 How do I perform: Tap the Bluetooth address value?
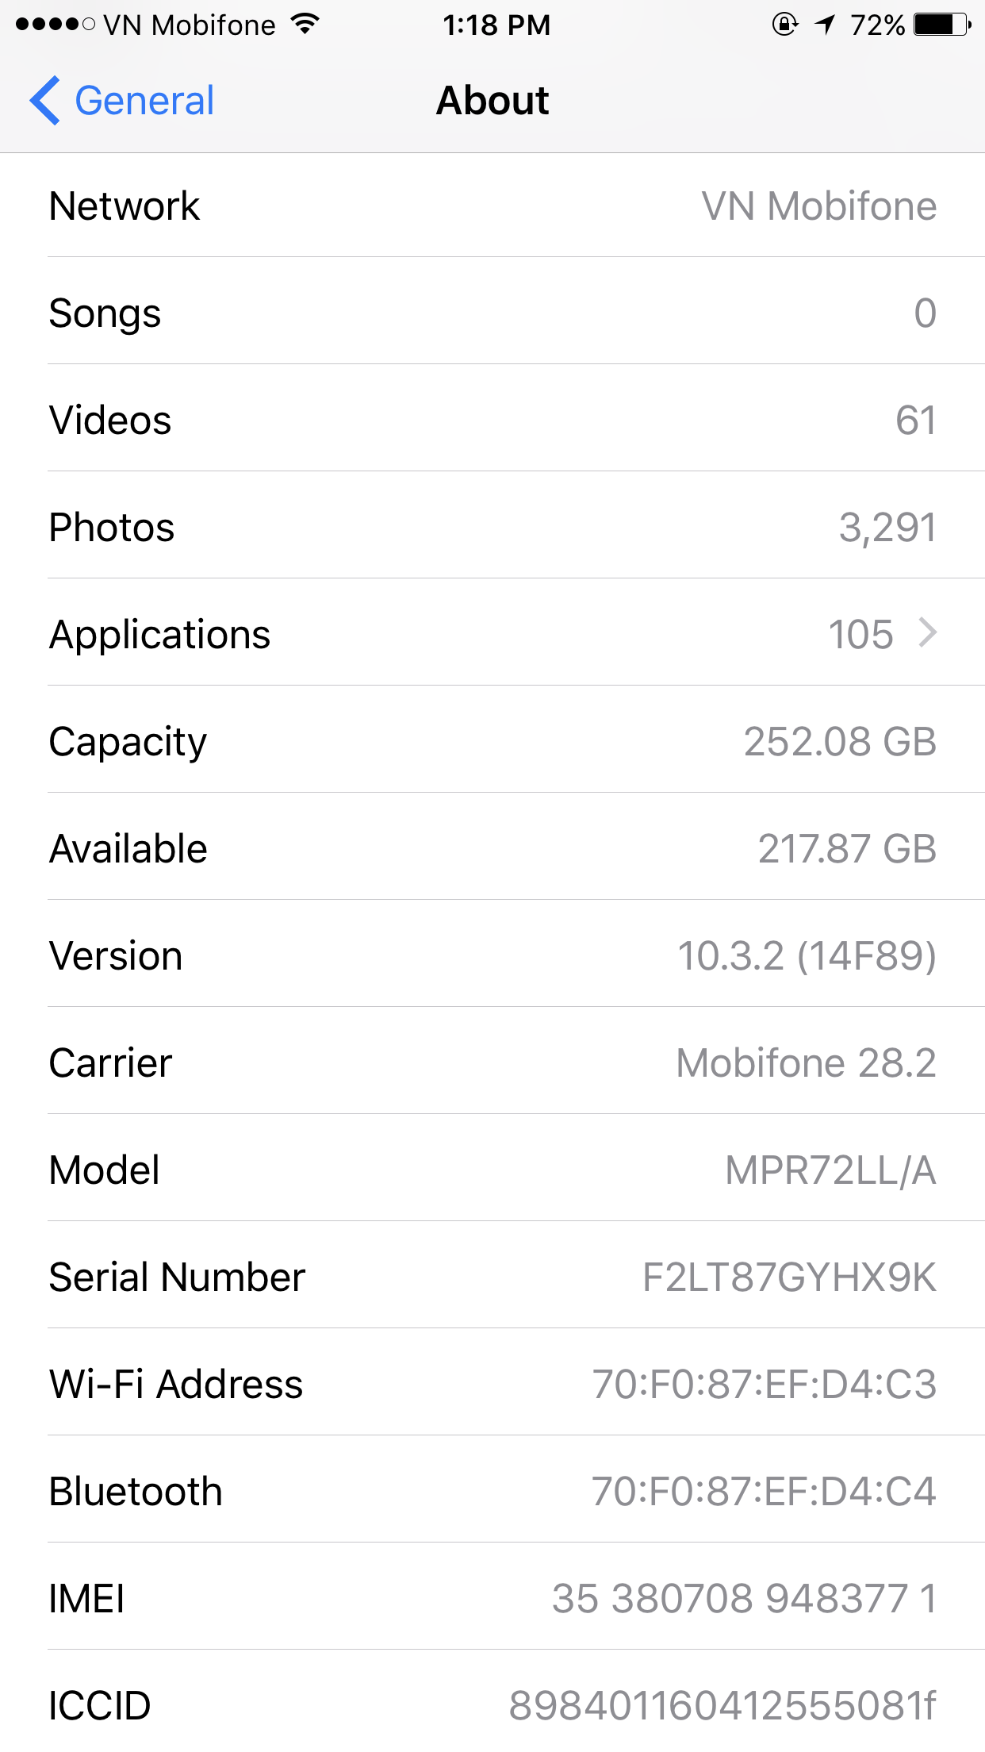click(x=764, y=1491)
